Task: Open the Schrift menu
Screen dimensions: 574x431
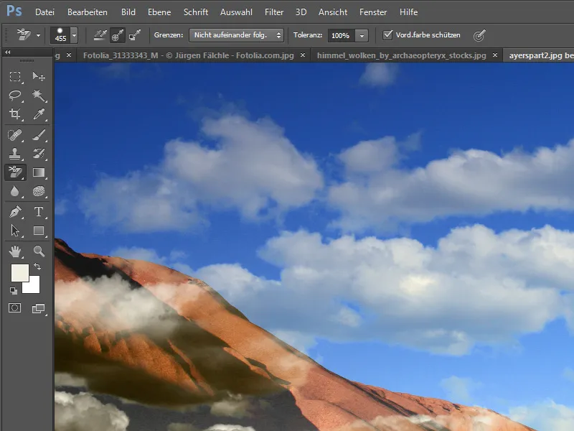Action: pos(196,12)
